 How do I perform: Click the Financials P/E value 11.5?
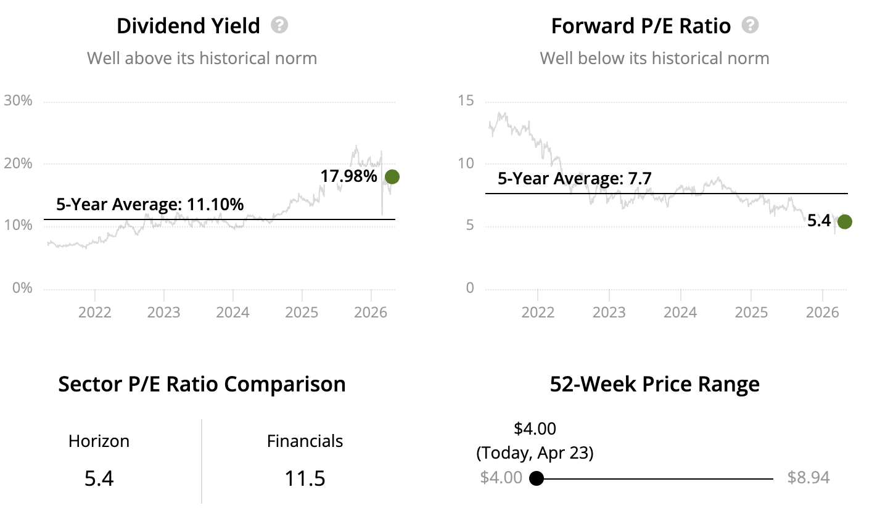(305, 478)
